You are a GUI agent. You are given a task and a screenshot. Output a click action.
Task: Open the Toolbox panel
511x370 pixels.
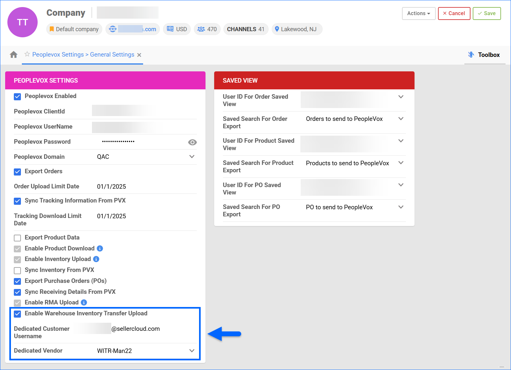484,55
